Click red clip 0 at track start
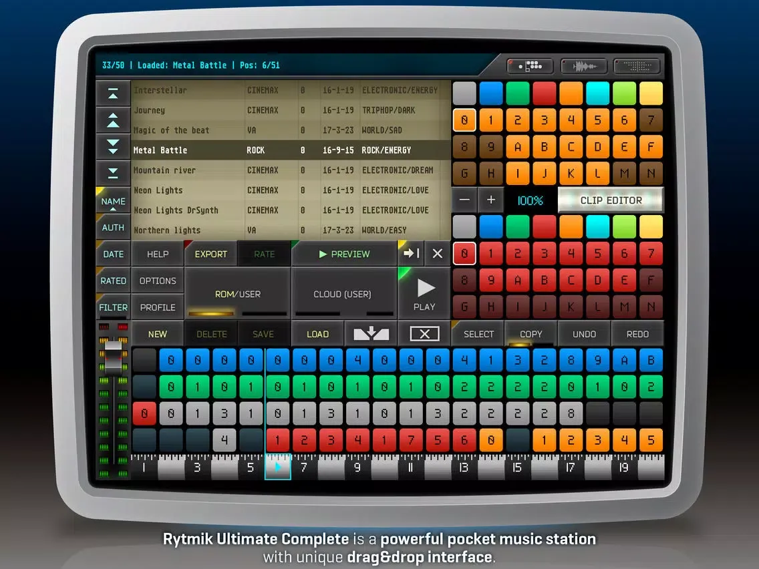This screenshot has width=759, height=569. click(x=144, y=413)
